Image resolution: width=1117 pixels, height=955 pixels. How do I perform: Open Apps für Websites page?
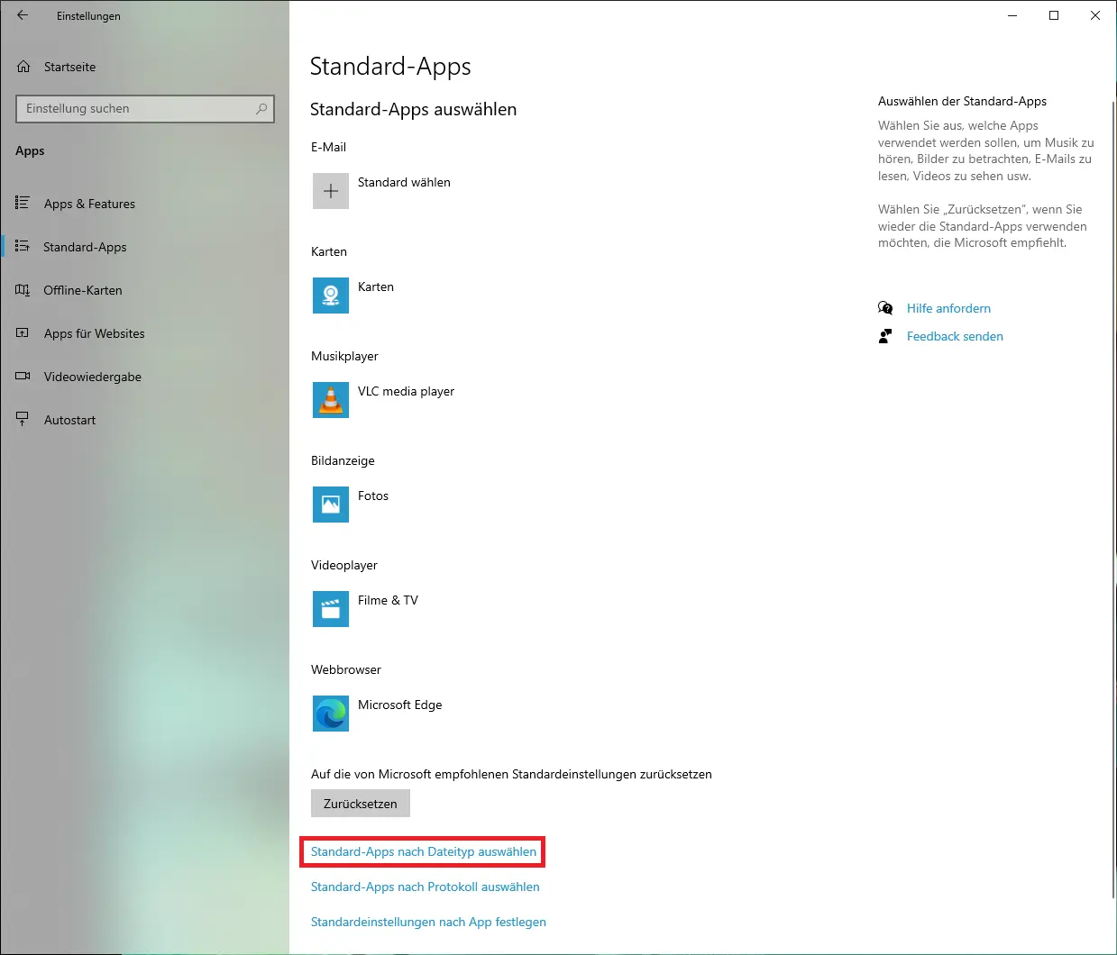94,333
